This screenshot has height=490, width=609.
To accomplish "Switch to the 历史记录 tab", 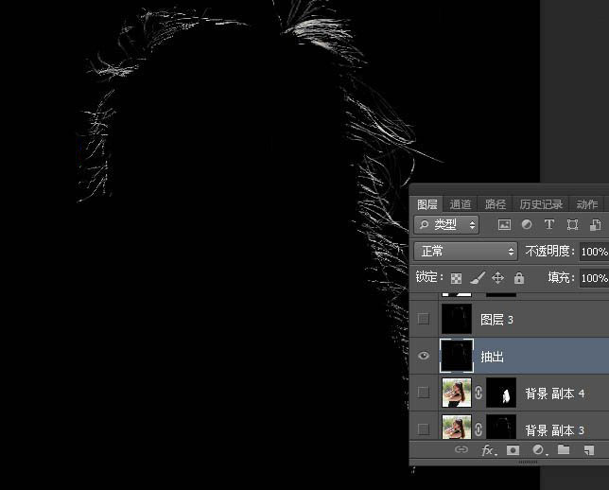I will click(541, 204).
